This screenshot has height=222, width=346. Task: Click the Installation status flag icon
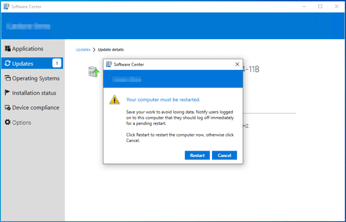tap(7, 93)
